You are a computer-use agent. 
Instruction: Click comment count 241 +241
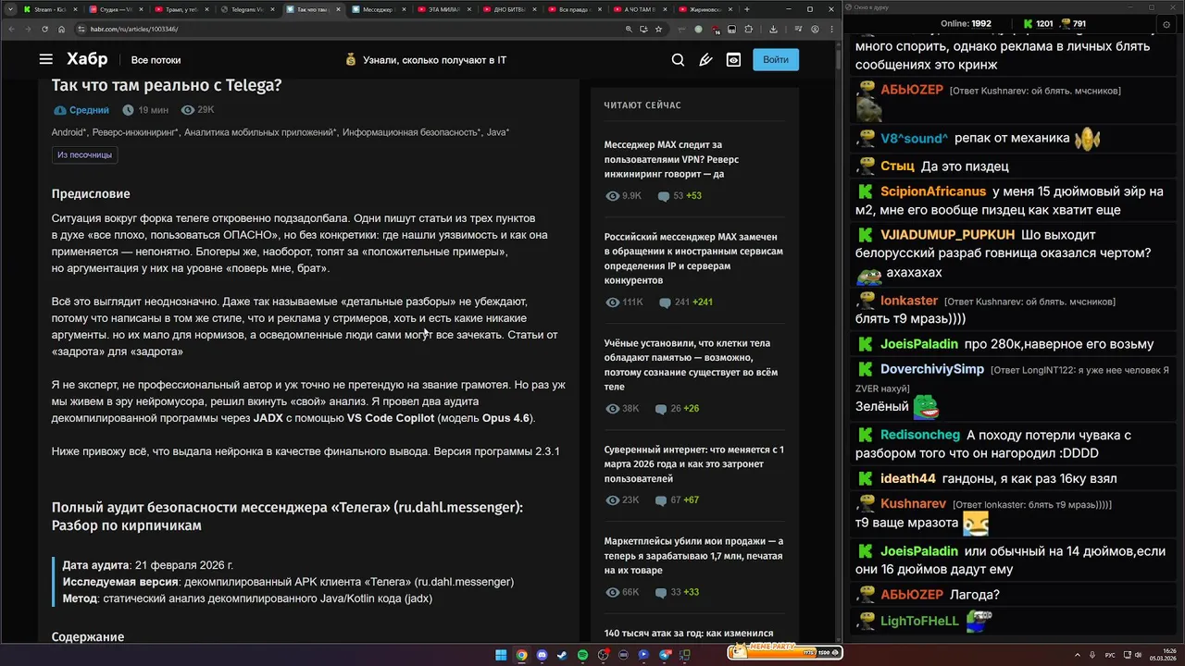(x=685, y=302)
